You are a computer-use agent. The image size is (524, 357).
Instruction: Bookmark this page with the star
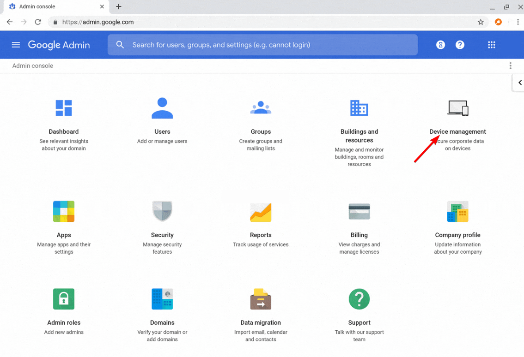(x=481, y=22)
